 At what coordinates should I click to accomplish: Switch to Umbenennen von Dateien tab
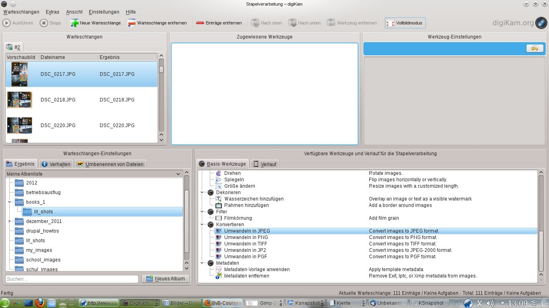(111, 164)
